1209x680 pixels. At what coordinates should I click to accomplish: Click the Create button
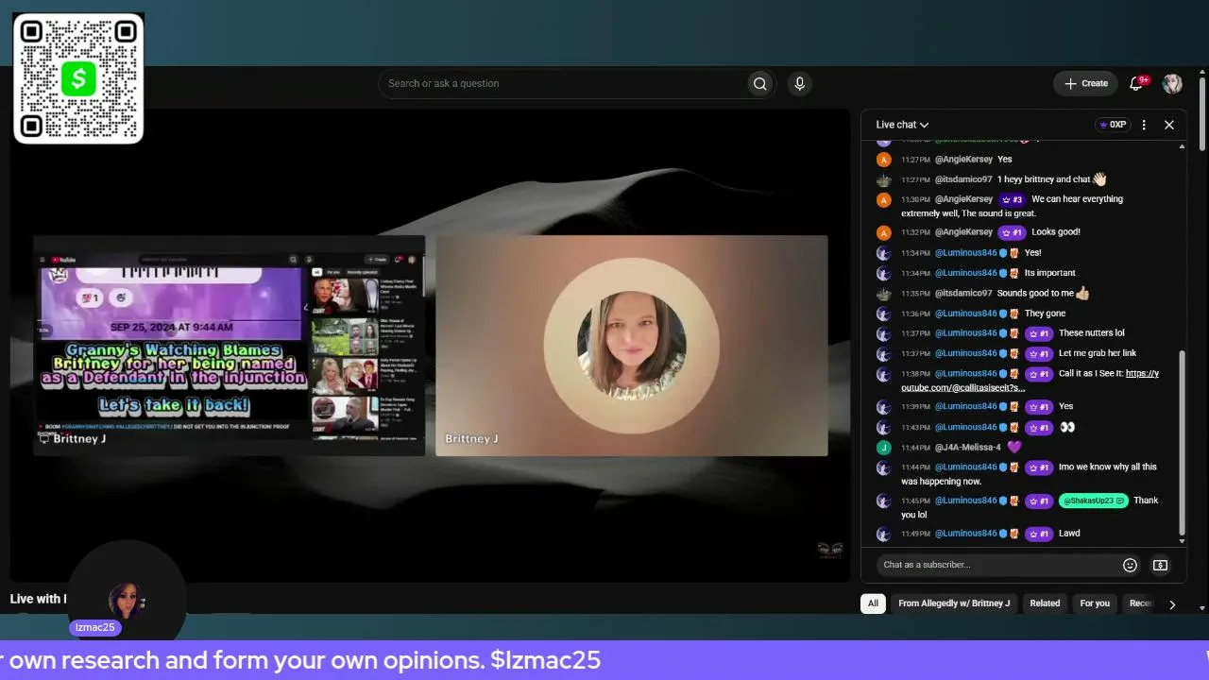pos(1086,83)
